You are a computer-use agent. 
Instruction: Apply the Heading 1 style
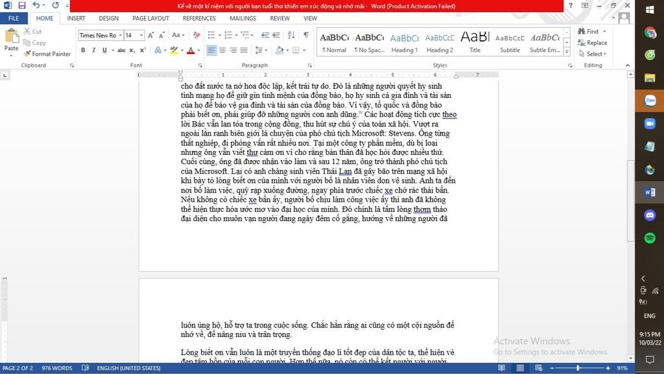405,42
